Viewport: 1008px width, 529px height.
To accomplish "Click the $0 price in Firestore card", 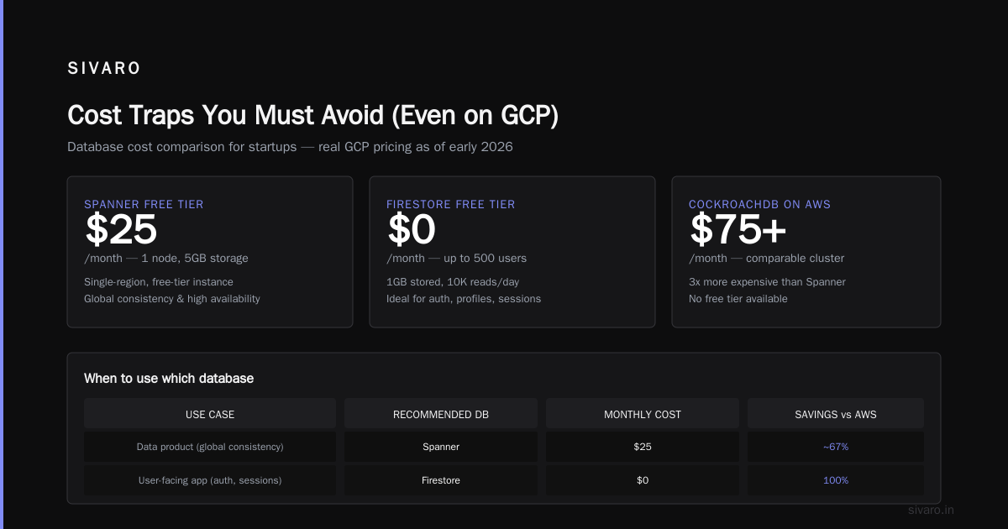I will click(x=412, y=230).
